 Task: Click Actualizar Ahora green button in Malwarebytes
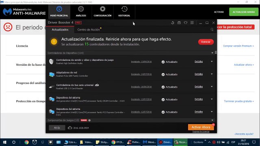(244, 12)
